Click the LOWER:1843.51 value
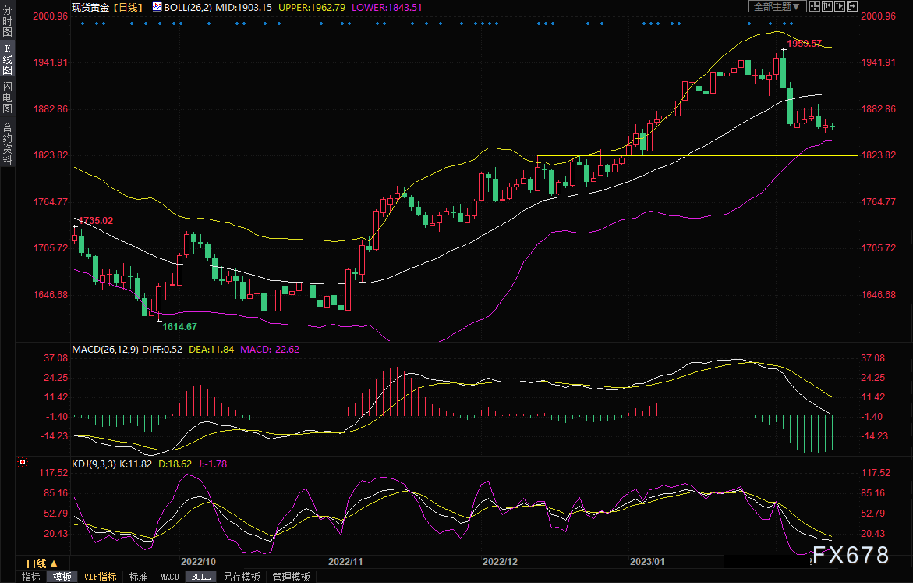This screenshot has height=583, width=913. point(387,7)
